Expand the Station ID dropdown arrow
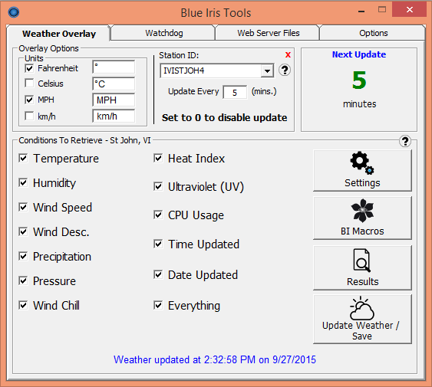The image size is (432, 387). 267,71
